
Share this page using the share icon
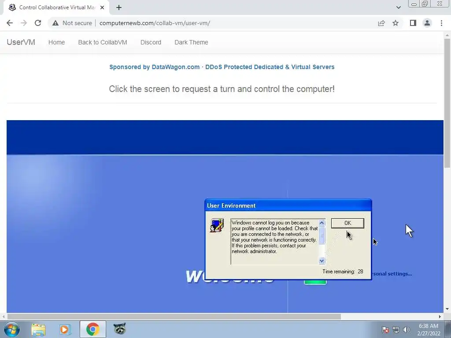(381, 23)
